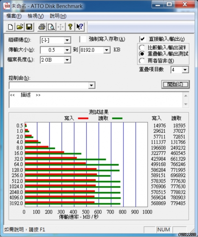
Task: Open the 傳輸大小 minimum size dropdown
Action: click(x=67, y=50)
